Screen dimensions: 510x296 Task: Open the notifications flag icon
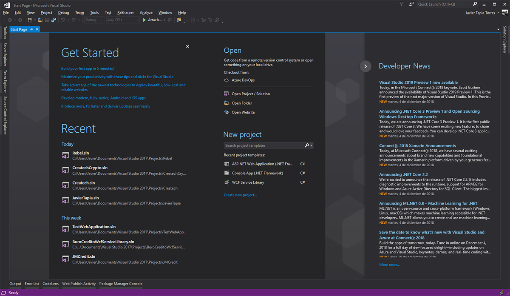pos(402,4)
